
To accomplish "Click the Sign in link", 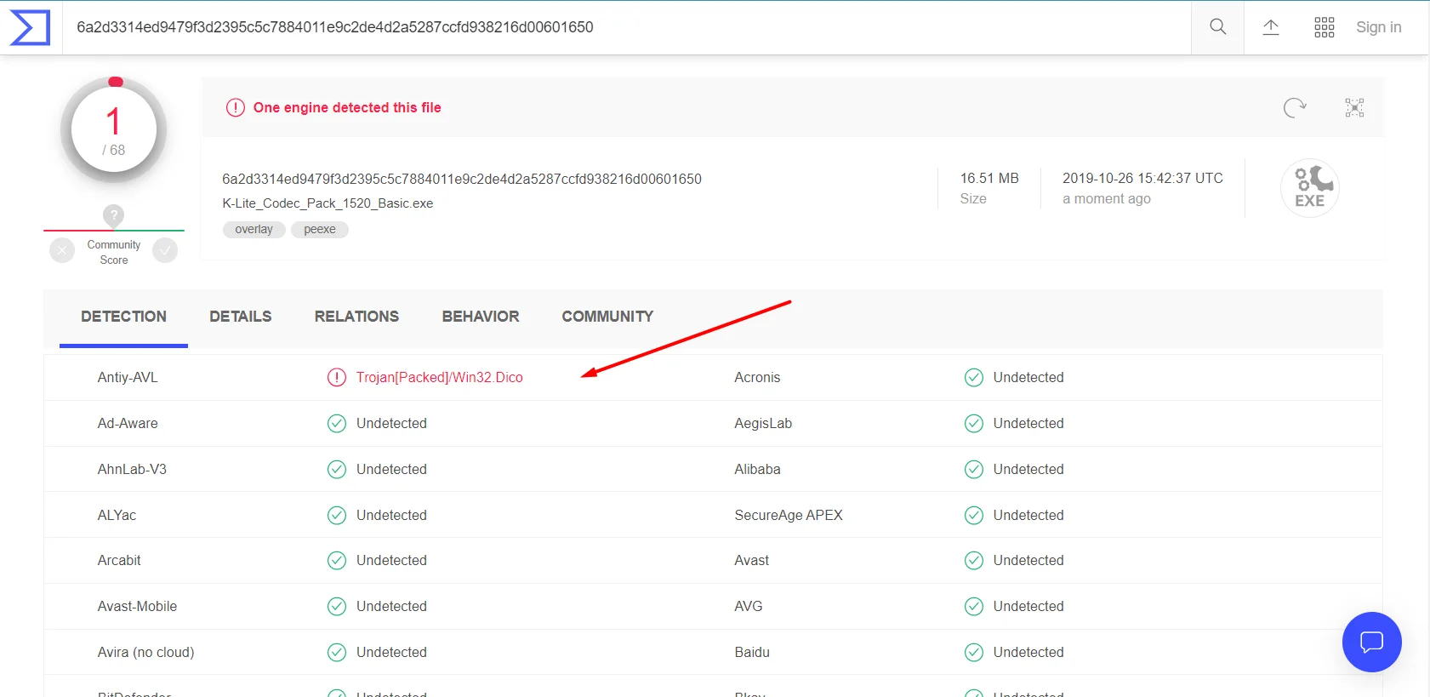I will click(x=1378, y=27).
